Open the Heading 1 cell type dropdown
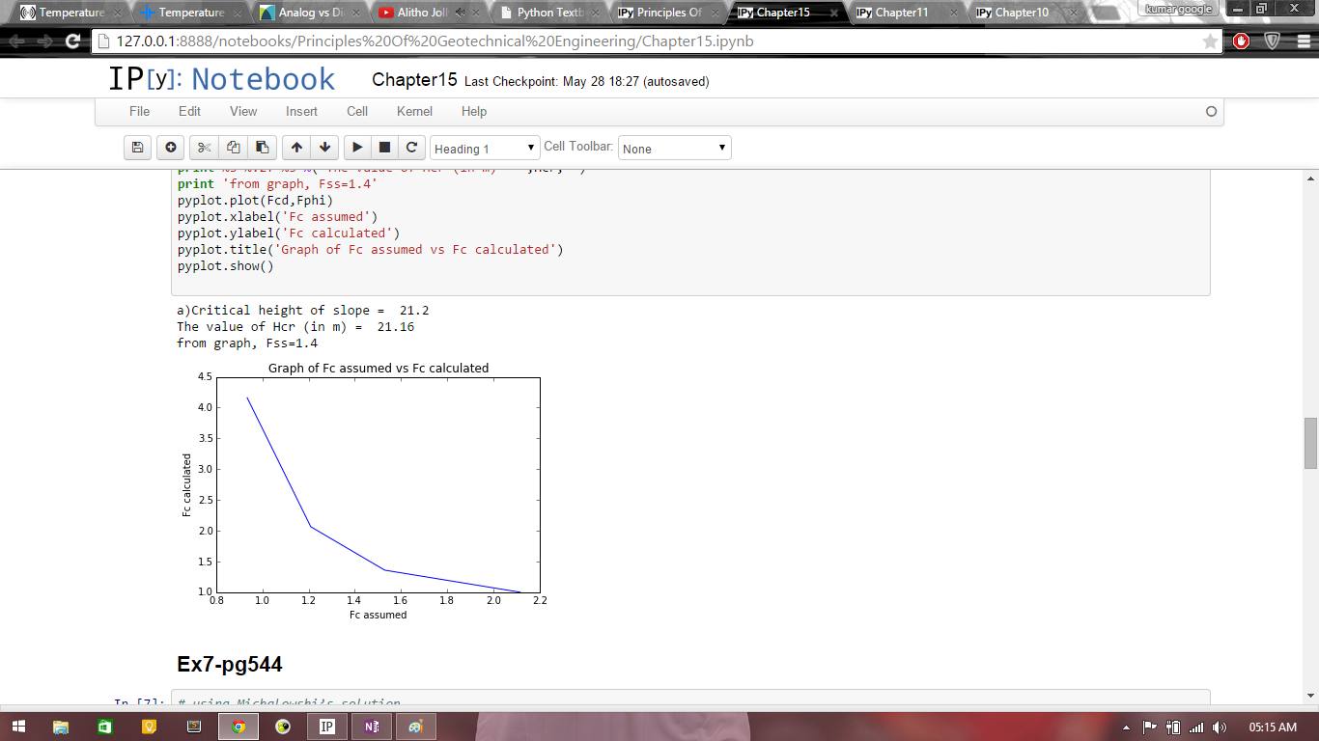 (x=485, y=149)
